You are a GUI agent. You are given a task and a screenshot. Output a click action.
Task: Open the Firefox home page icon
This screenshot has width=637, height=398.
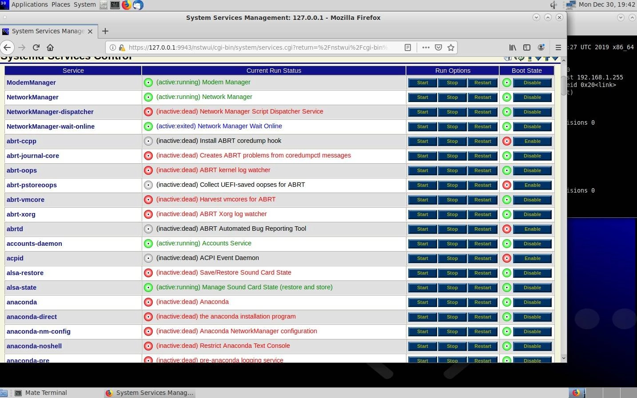point(50,47)
